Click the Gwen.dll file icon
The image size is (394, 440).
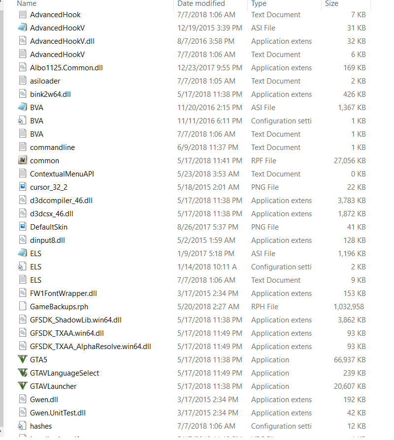23,399
